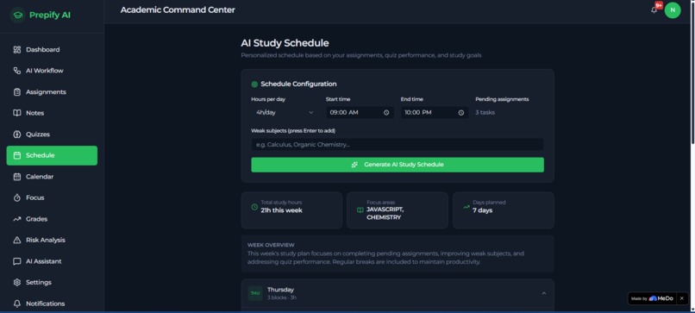Click the '21h this week' value
695x313 pixels.
coord(281,210)
